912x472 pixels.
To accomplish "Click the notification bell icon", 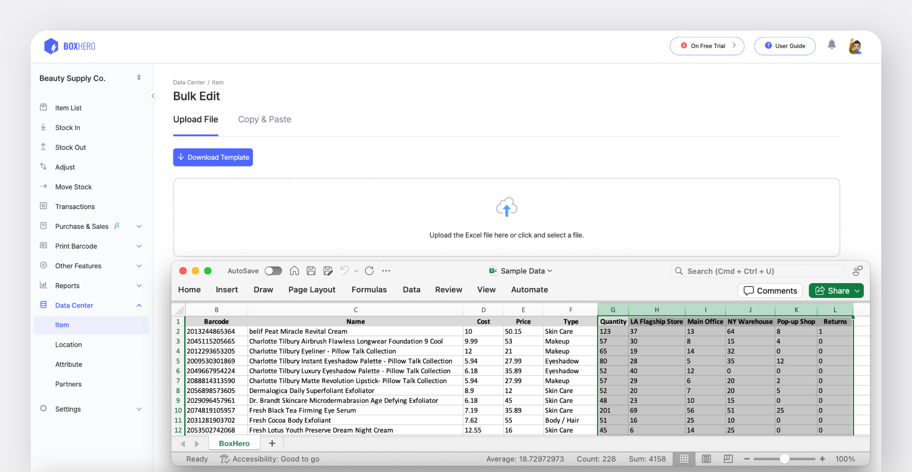I will point(831,45).
